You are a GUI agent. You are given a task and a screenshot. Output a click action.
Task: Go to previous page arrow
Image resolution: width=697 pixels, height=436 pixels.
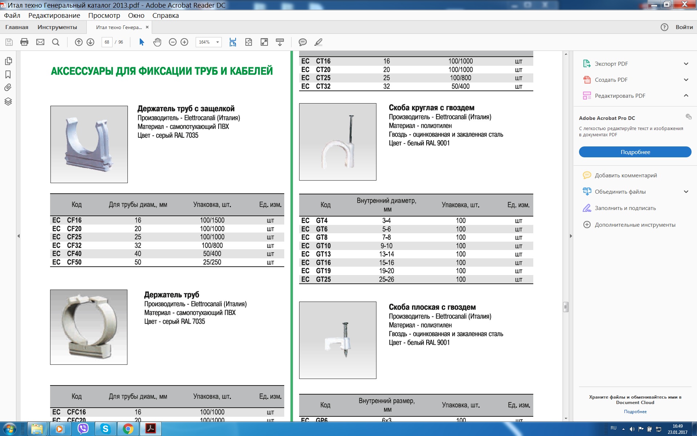(x=79, y=42)
